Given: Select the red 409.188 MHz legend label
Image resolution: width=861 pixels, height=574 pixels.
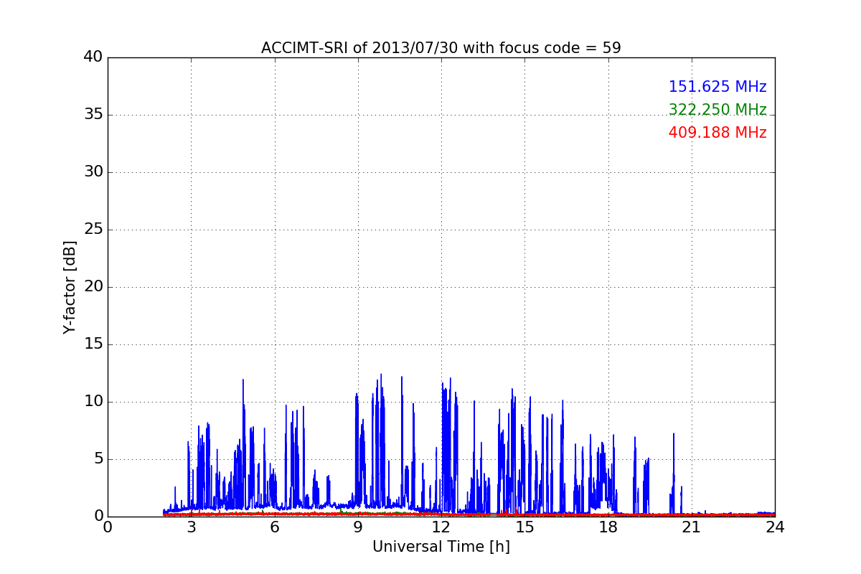Looking at the screenshot, I should point(717,133).
